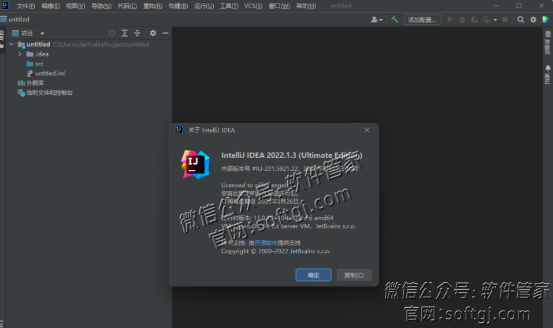
Task: Click the Copyright 2000–2022 JetBrains line
Action: (276, 252)
